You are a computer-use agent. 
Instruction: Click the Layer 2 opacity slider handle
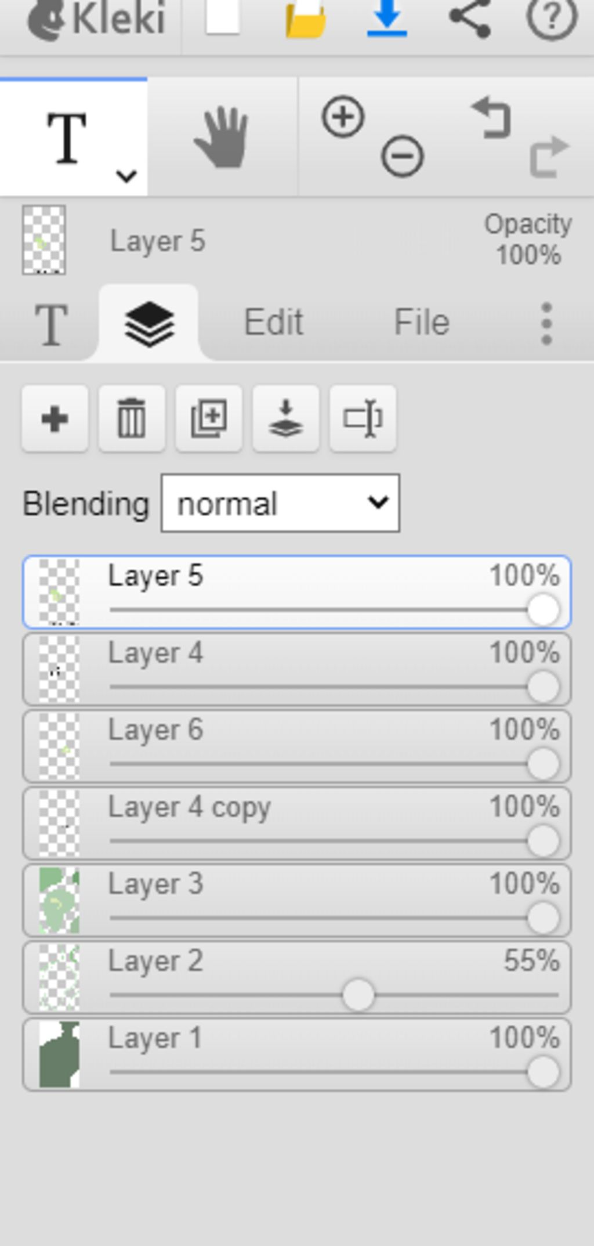(x=358, y=995)
